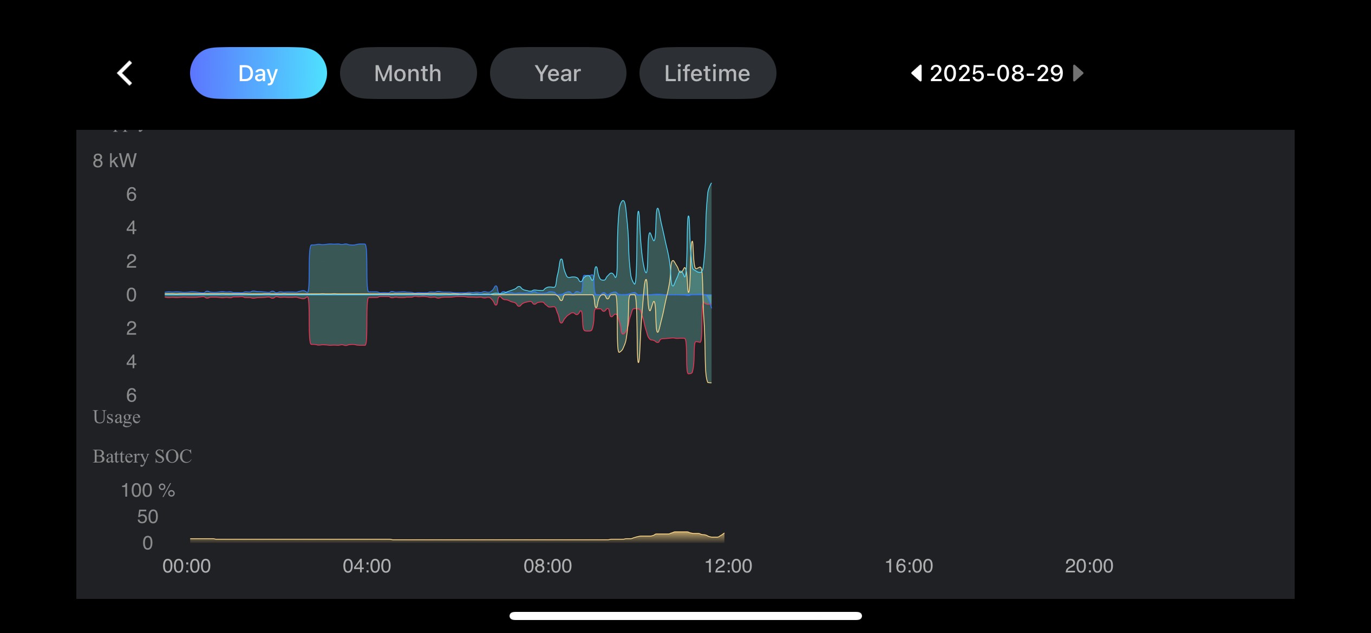Tap the 8 kW axis label

tap(114, 160)
